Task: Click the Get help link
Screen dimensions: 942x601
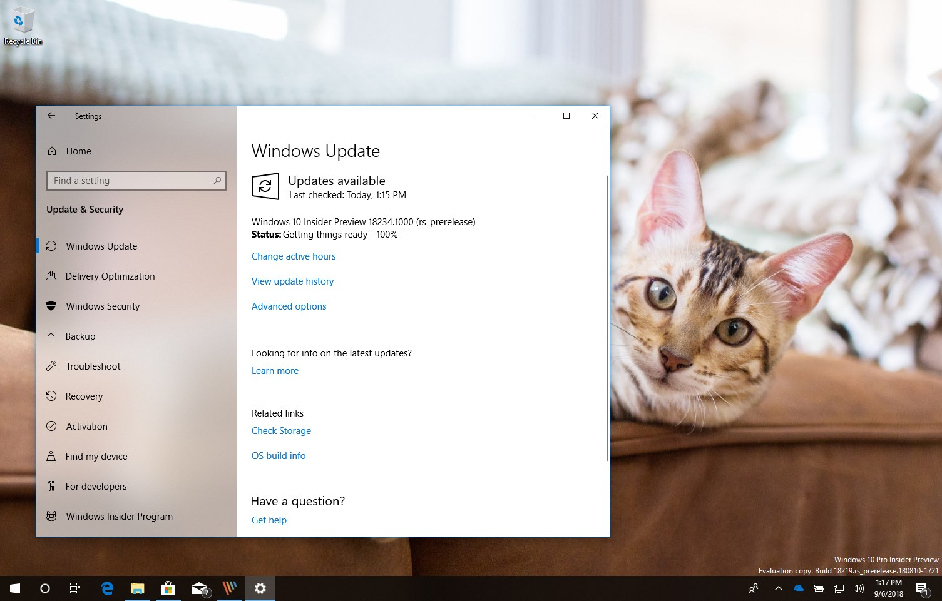Action: point(269,520)
